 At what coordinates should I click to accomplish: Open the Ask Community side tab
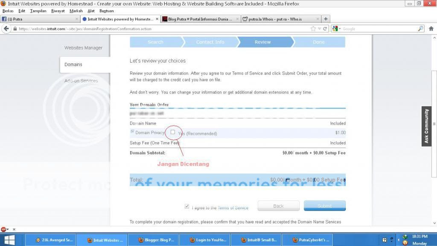(426, 126)
